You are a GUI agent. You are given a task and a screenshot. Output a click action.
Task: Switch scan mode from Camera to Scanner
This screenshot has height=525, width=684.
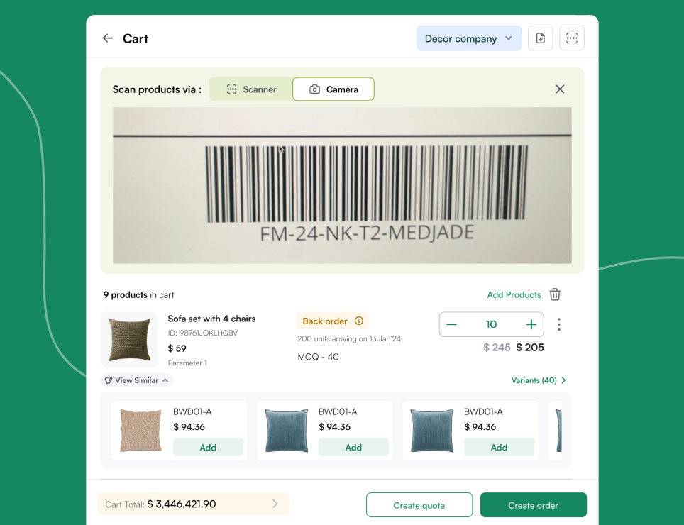coord(250,89)
